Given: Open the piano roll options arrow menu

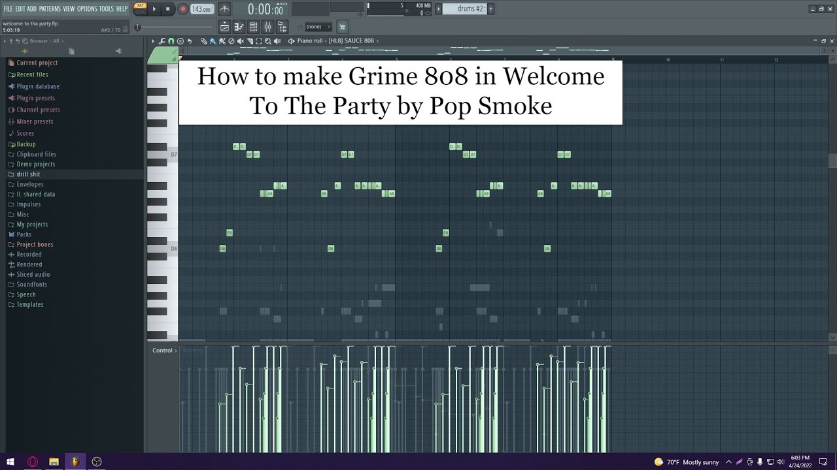Looking at the screenshot, I should click(x=153, y=41).
